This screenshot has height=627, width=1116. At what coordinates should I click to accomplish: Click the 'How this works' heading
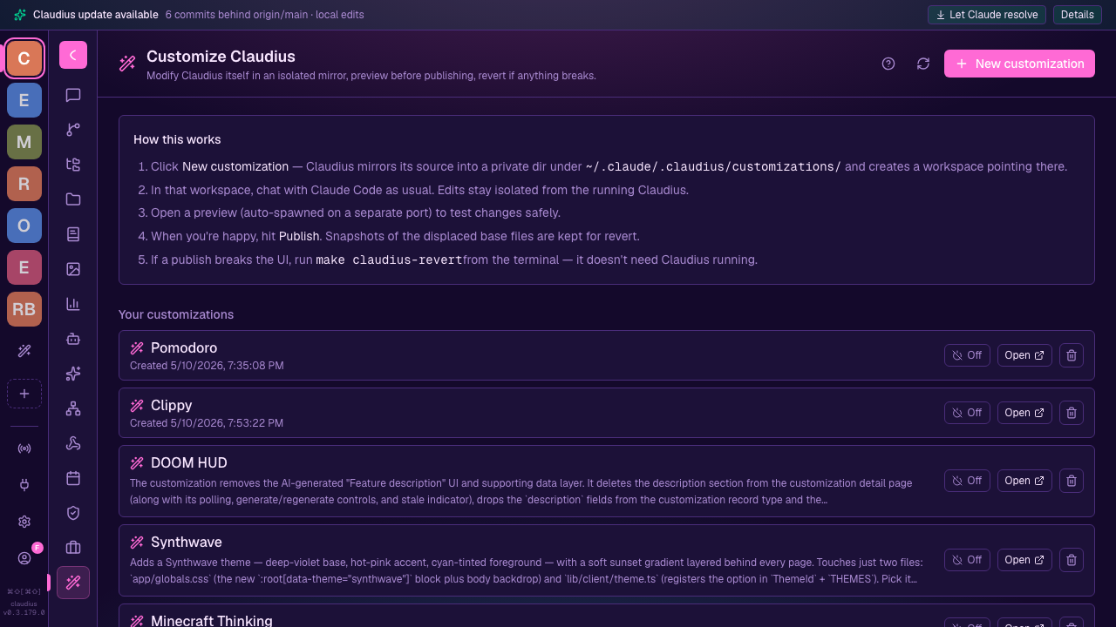177,139
